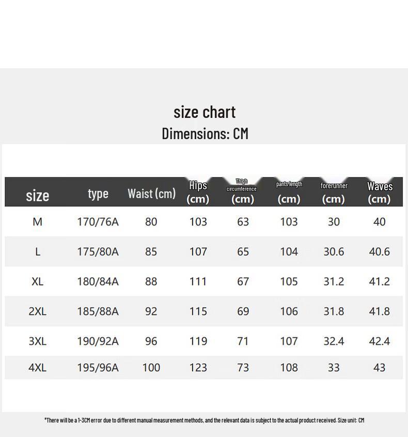Viewport: 408px width, 437px height.
Task: Select the 'Waist (cm)' column header
Action: 152,193
